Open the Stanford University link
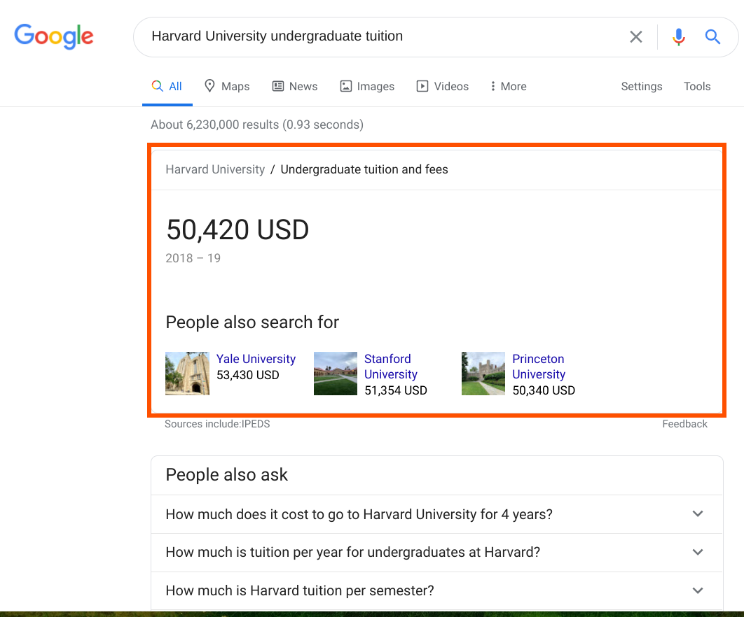Viewport: 744px width, 617px height. pyautogui.click(x=390, y=367)
